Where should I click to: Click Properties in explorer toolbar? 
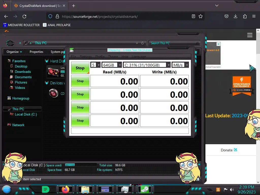[x=36, y=52]
